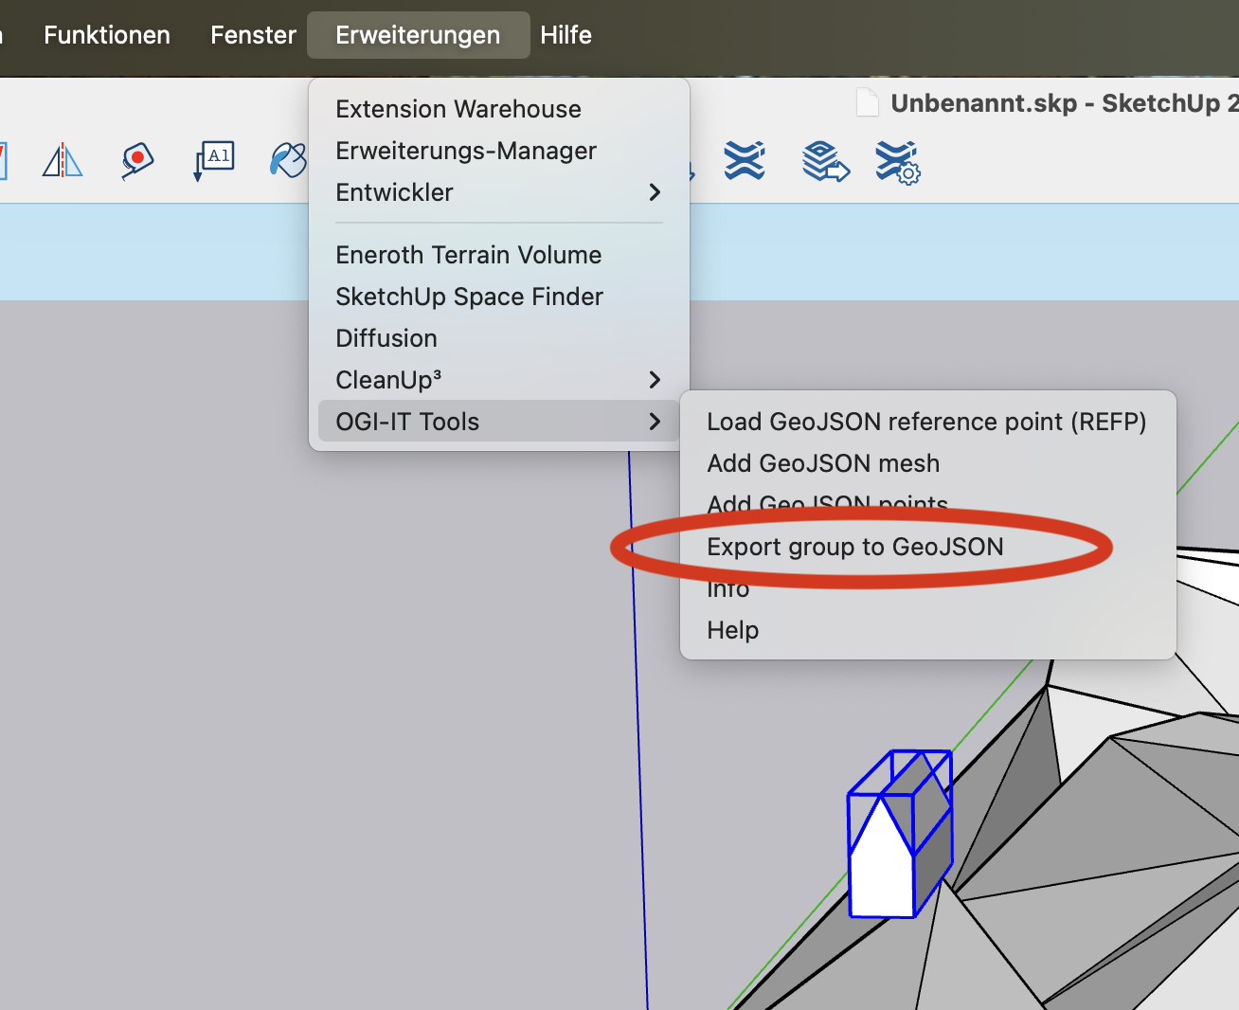Choose Load GeoJSON reference point (REFP)
The width and height of the screenshot is (1239, 1010).
(x=927, y=422)
